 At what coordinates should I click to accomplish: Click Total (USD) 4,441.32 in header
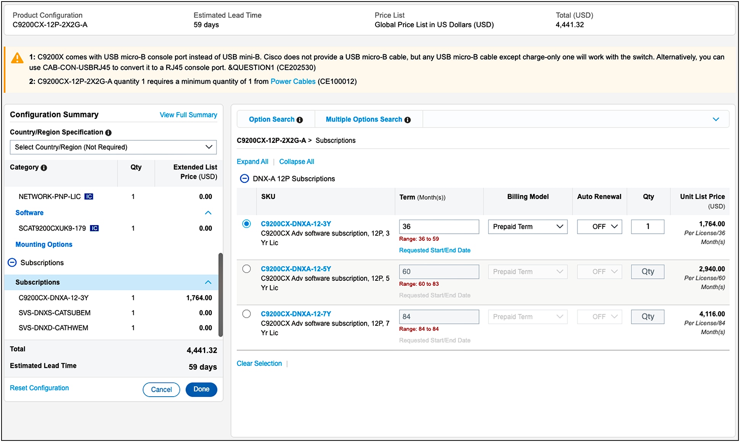click(x=570, y=25)
